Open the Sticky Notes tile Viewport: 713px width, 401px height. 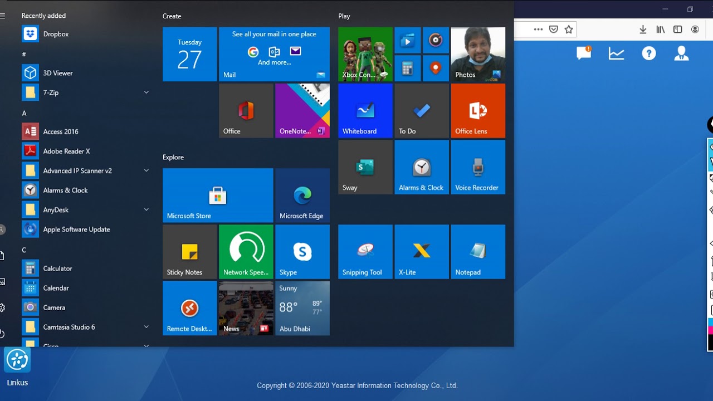pos(189,251)
